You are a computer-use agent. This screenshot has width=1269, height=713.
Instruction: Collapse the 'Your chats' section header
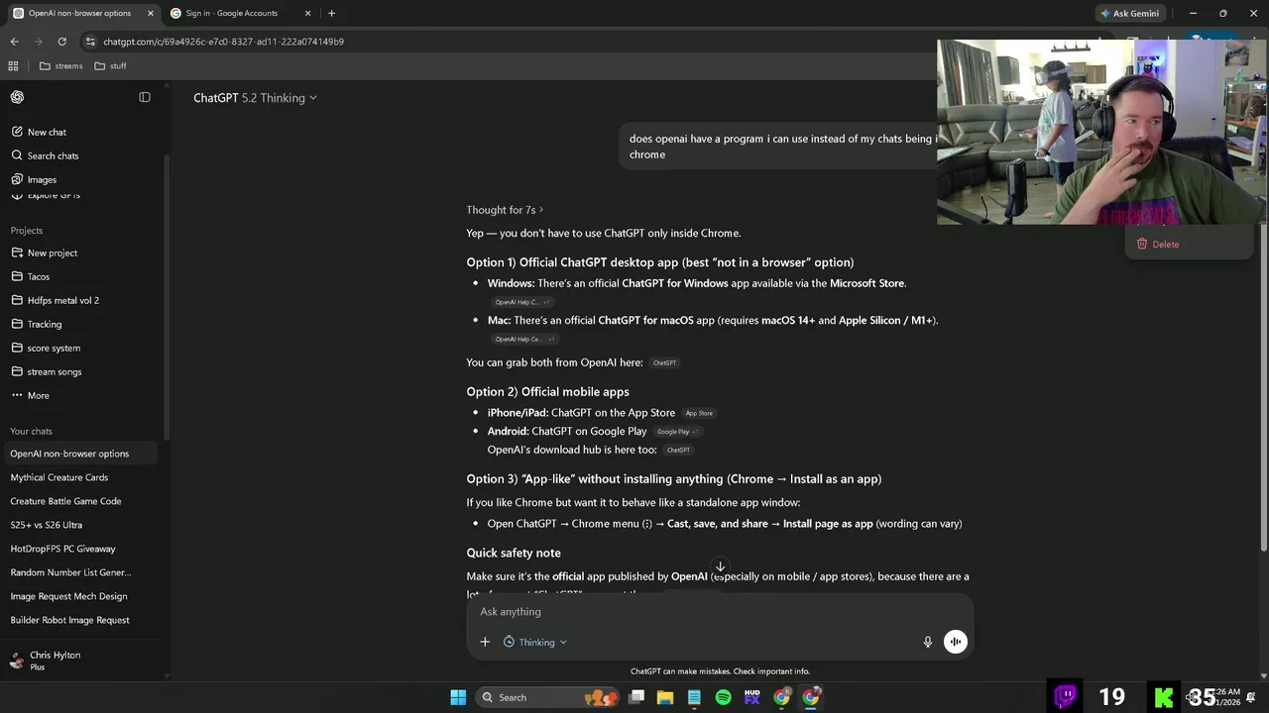(32, 431)
